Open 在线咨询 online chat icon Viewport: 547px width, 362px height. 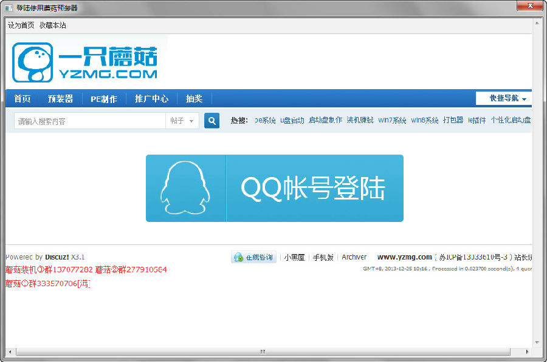(253, 257)
